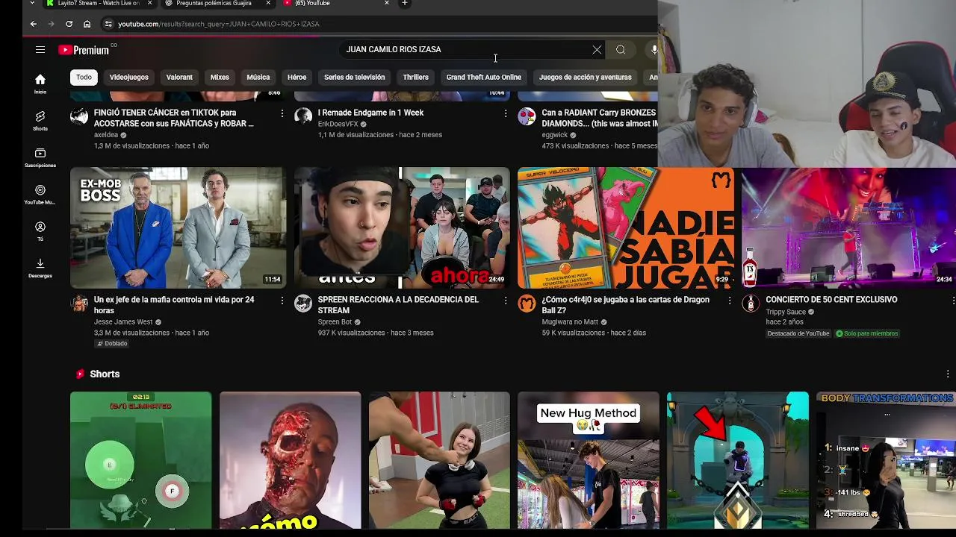Select the Videojuegos filter chip
This screenshot has height=537, width=956.
click(x=129, y=77)
